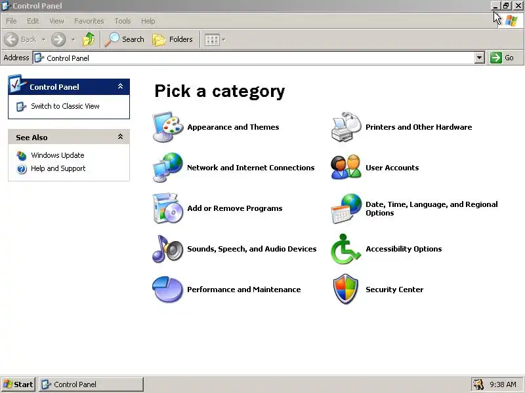Click the Control Panel title bar icon
Viewport: 525px width, 393px height.
(6, 6)
